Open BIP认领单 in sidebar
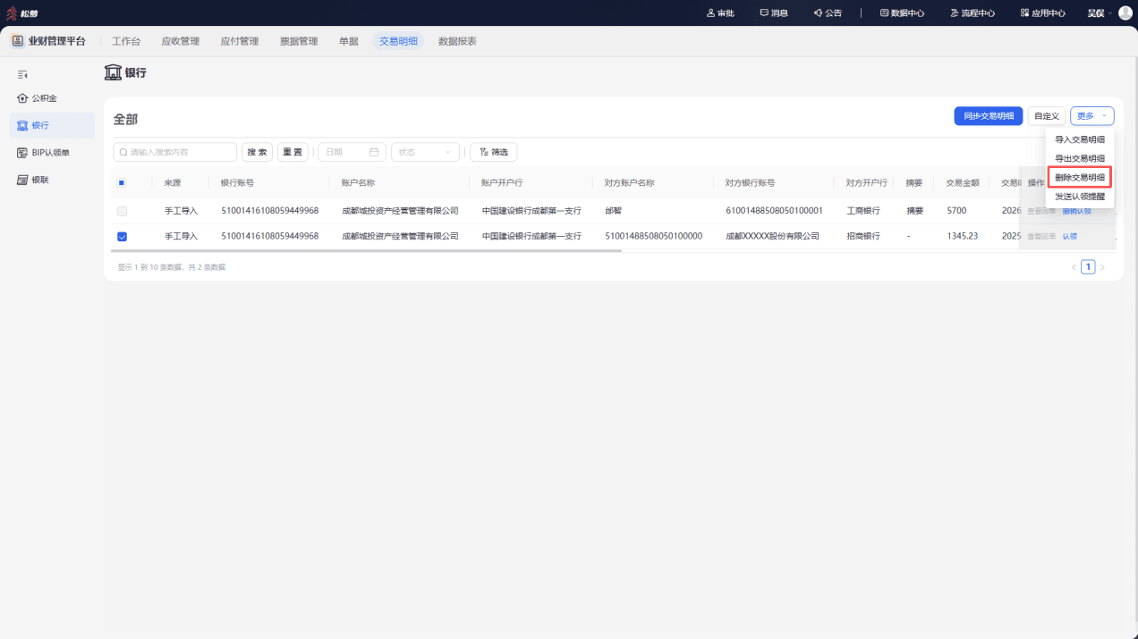1138x639 pixels. pyautogui.click(x=52, y=153)
